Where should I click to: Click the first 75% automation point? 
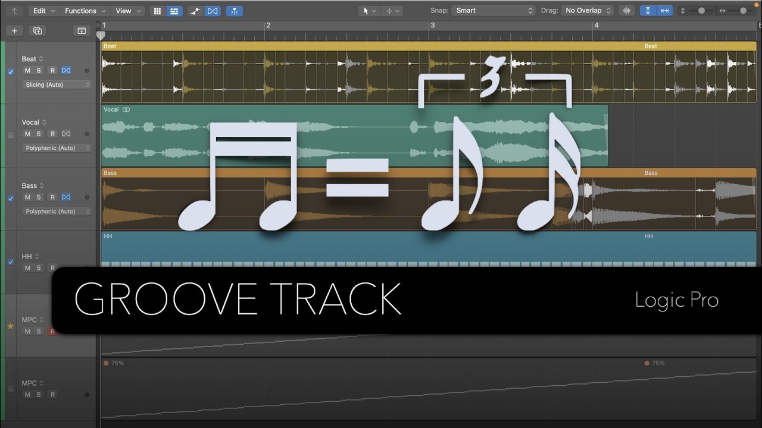106,363
